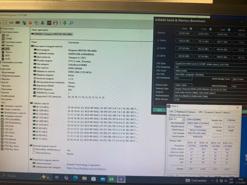The image size is (247, 185).
Task: Select SPD node in AIDA64 tree
Action: [x=7, y=49]
